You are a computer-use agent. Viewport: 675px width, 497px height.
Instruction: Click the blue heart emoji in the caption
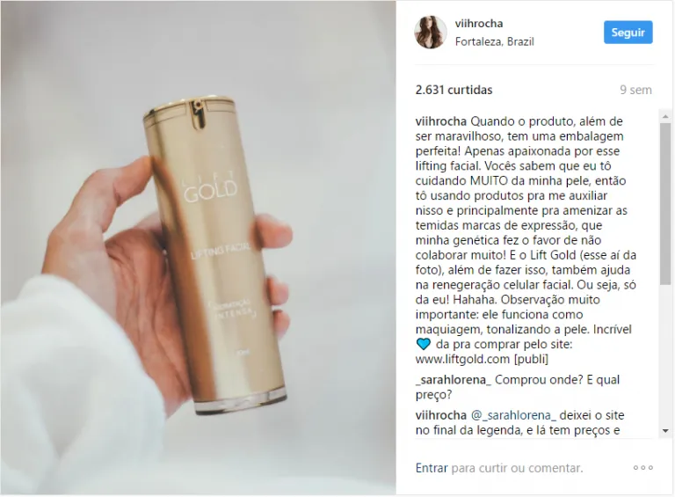click(424, 344)
